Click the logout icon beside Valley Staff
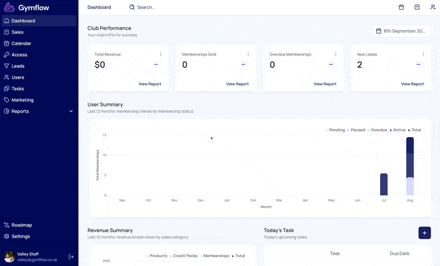This screenshot has height=266, width=440. point(71,257)
